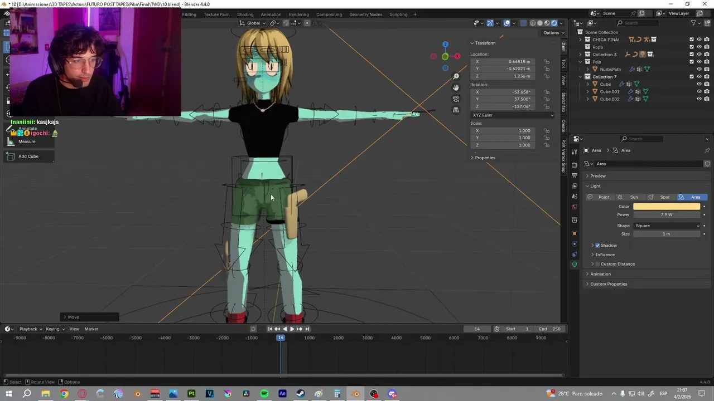Collapse the Pelo collection
714x401 pixels.
point(580,62)
